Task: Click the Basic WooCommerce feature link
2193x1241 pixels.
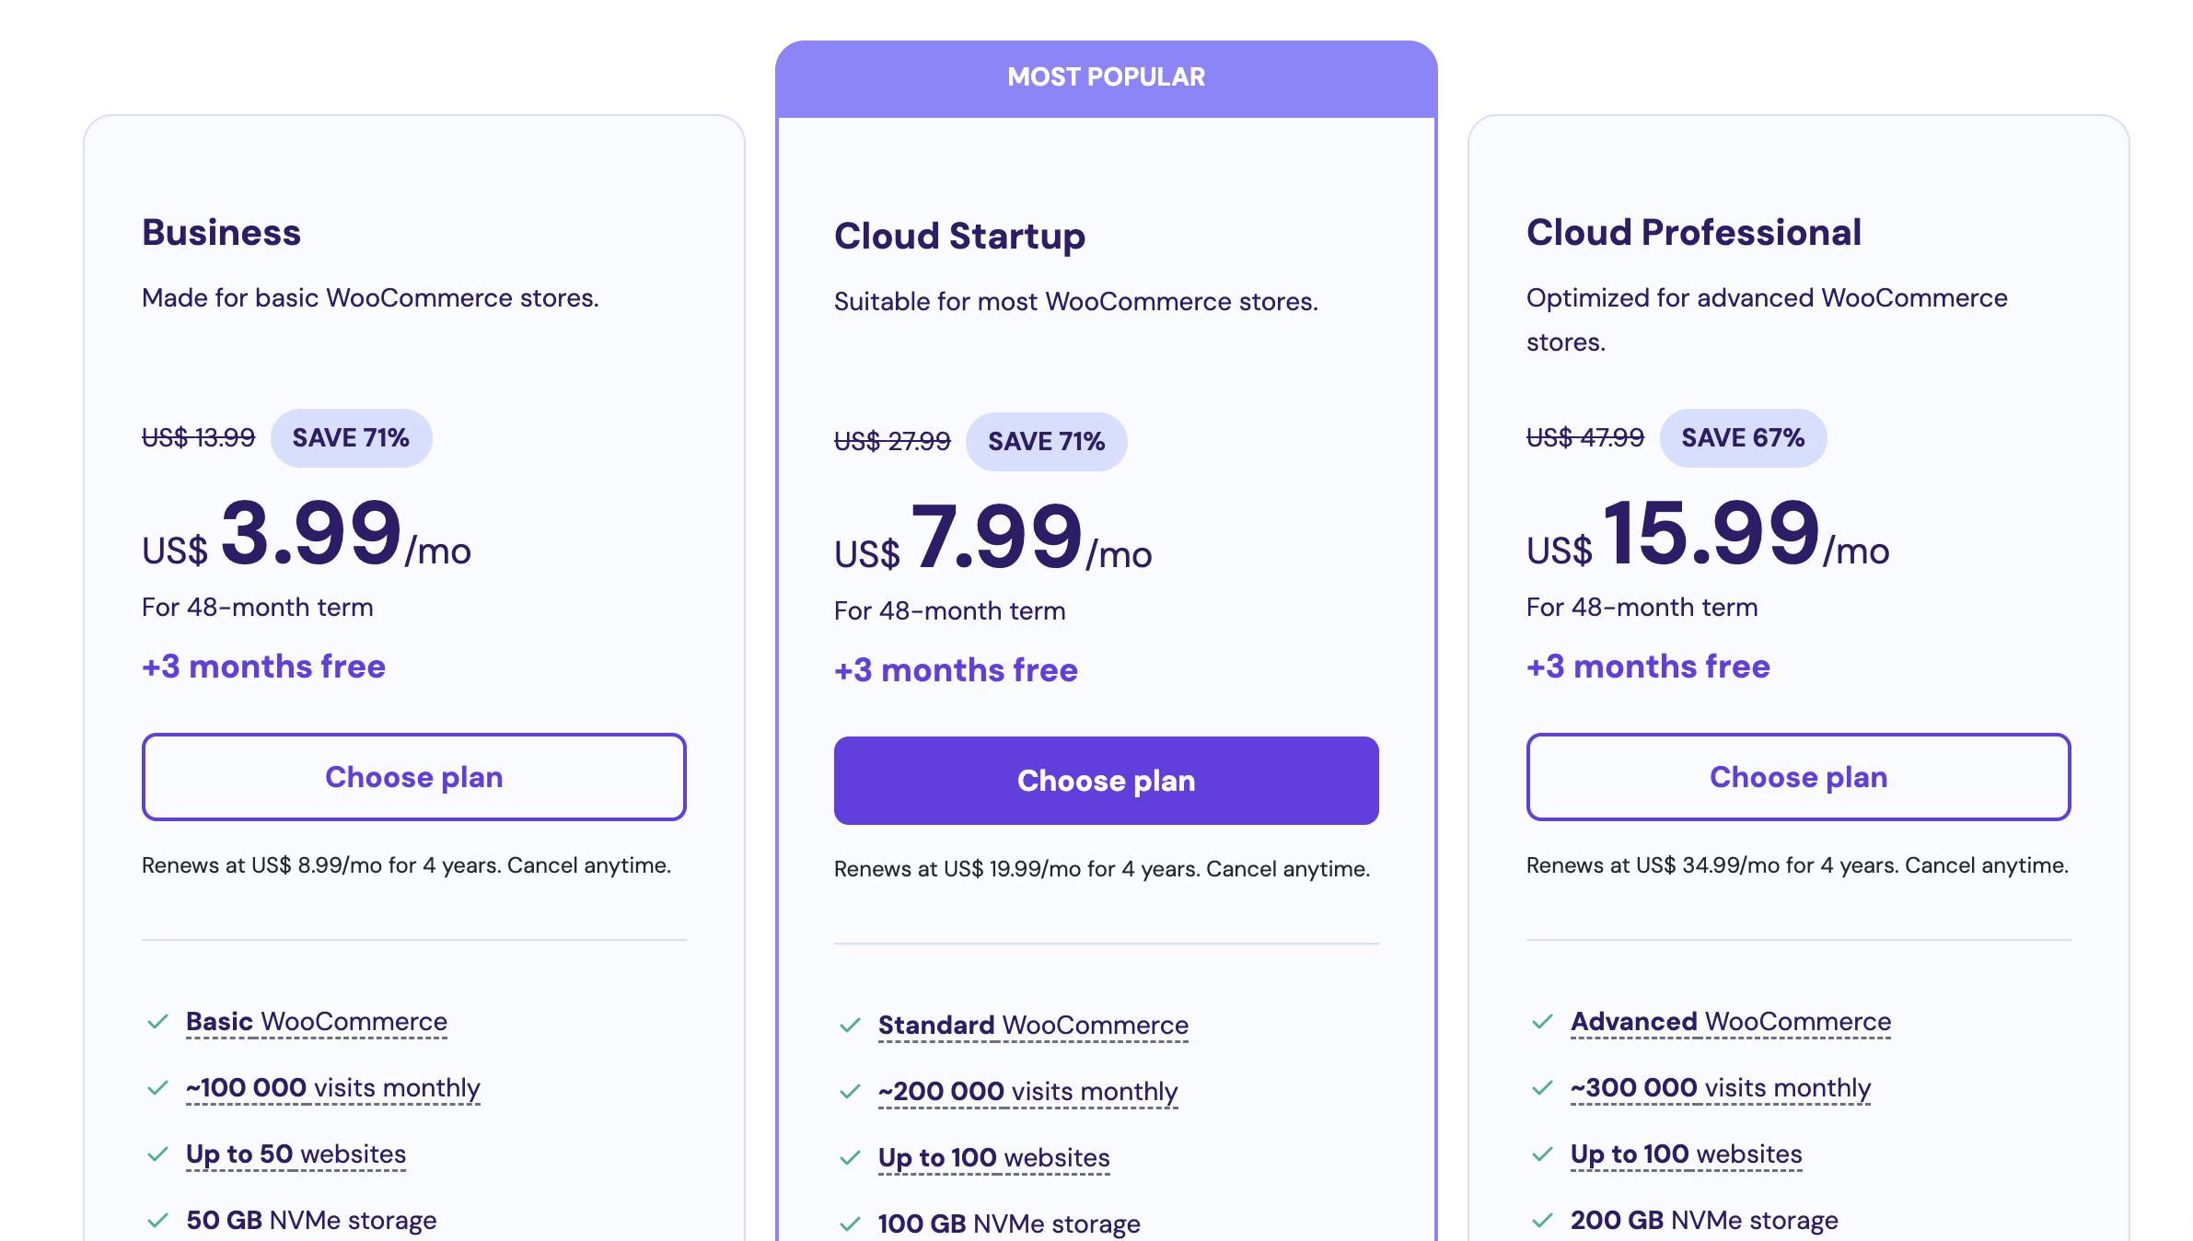Action: [316, 1022]
